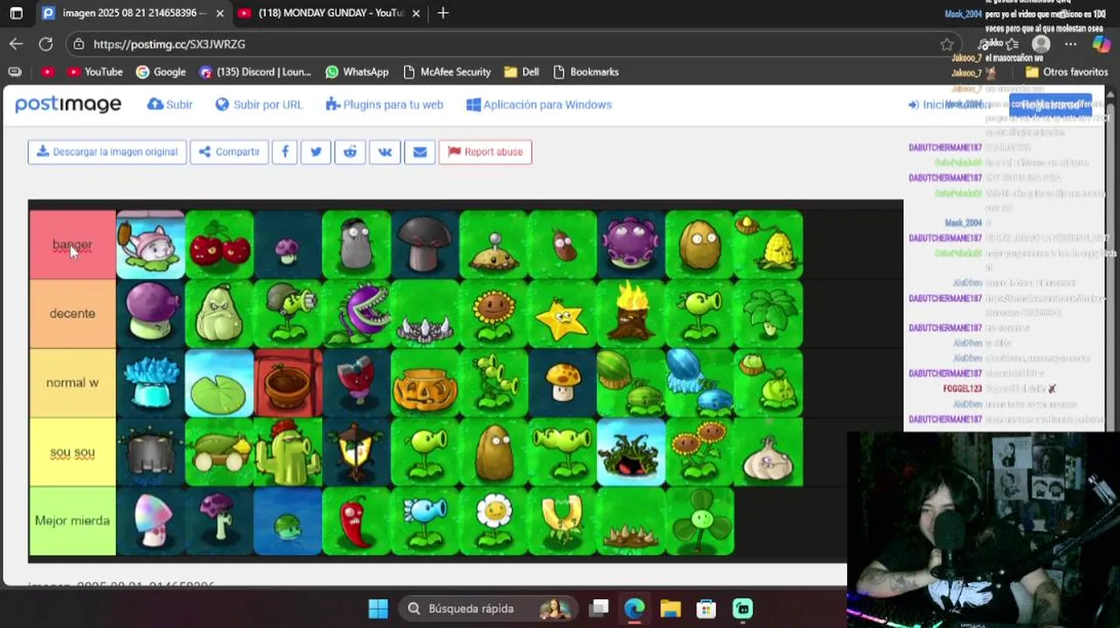Click the Jalapeno plant icon
Image resolution: width=1120 pixels, height=628 pixels.
[x=357, y=521]
